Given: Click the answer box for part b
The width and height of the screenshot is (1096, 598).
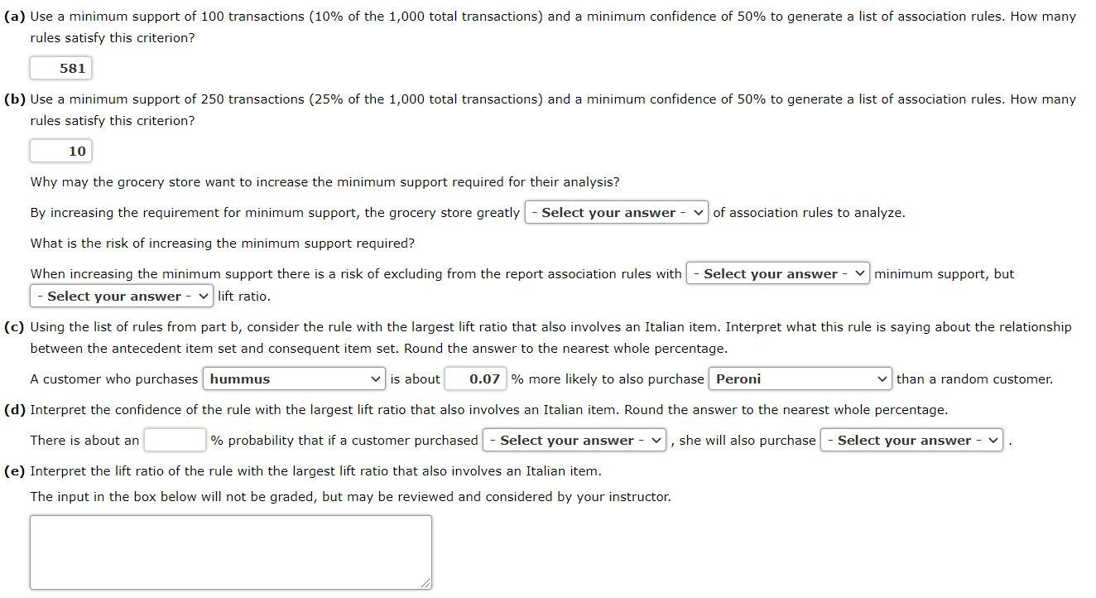Looking at the screenshot, I should 60,151.
